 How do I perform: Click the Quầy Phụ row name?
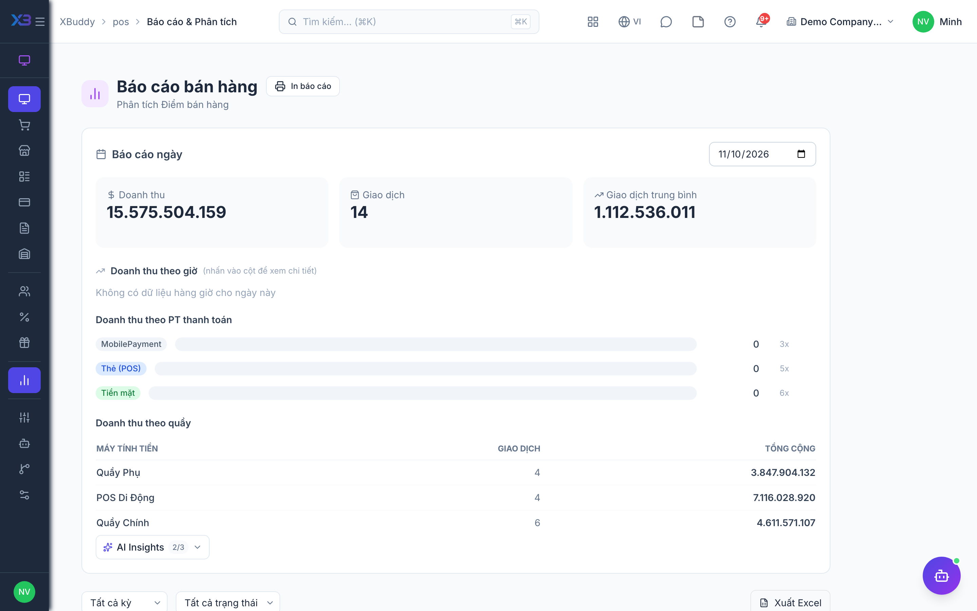point(118,473)
